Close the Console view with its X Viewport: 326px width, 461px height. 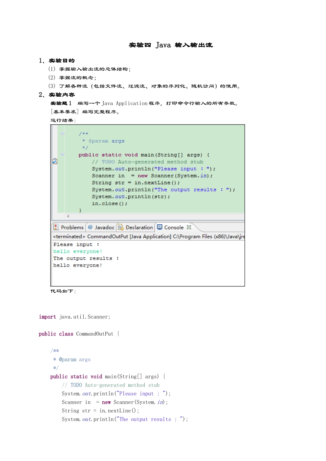click(189, 227)
